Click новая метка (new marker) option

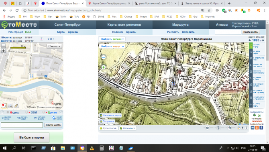(x=57, y=118)
